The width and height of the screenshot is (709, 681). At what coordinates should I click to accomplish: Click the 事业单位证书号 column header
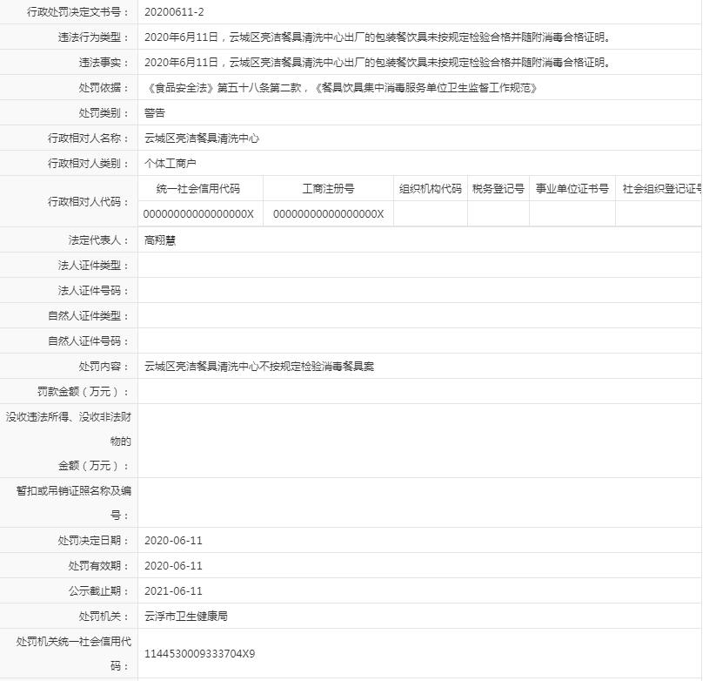(x=573, y=188)
